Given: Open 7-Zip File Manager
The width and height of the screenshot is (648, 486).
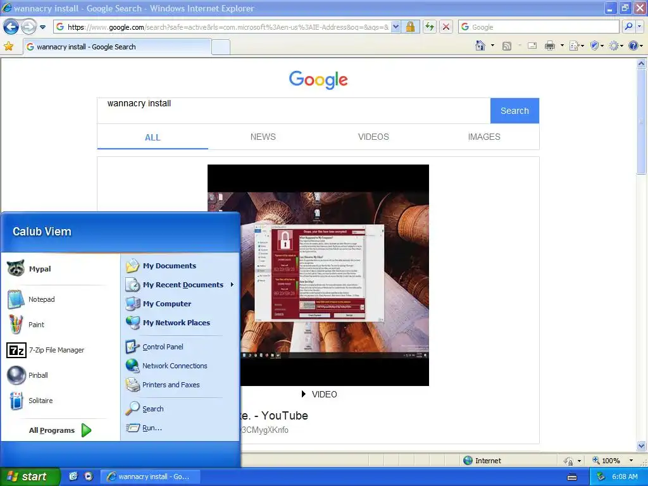Looking at the screenshot, I should tap(60, 350).
